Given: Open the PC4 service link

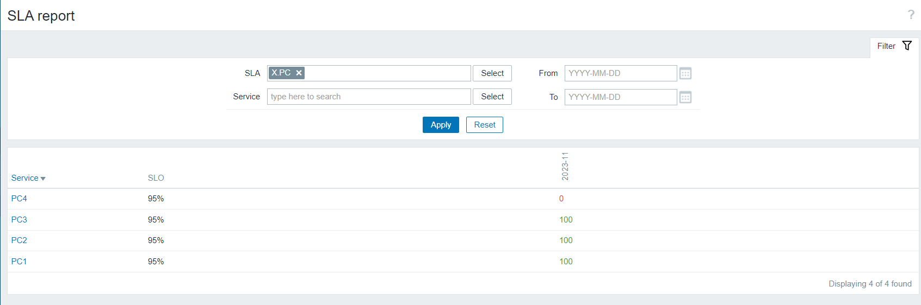Looking at the screenshot, I should [19, 199].
